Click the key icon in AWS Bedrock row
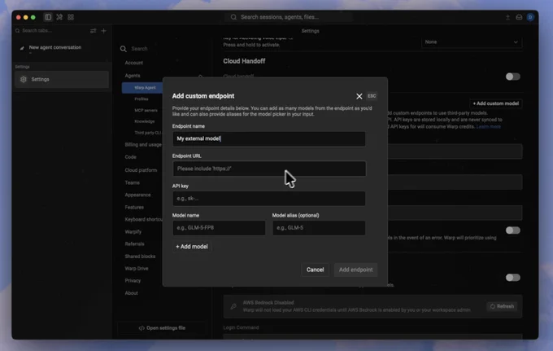553x351 pixels. pos(233,306)
